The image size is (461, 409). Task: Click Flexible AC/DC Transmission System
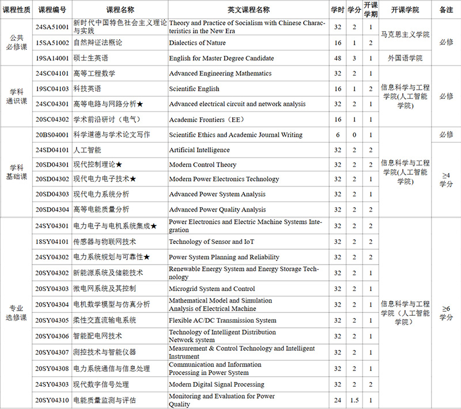[x=222, y=320]
